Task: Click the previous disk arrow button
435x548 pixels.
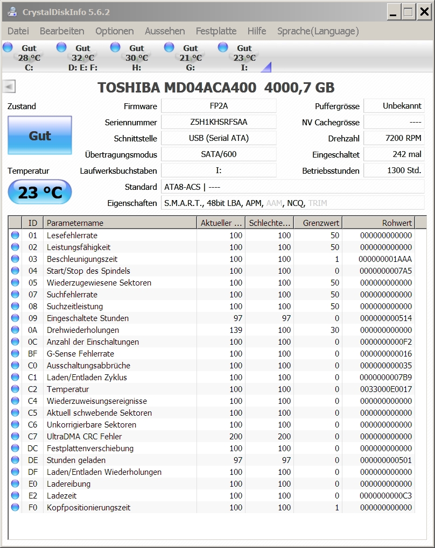Action: 9,87
